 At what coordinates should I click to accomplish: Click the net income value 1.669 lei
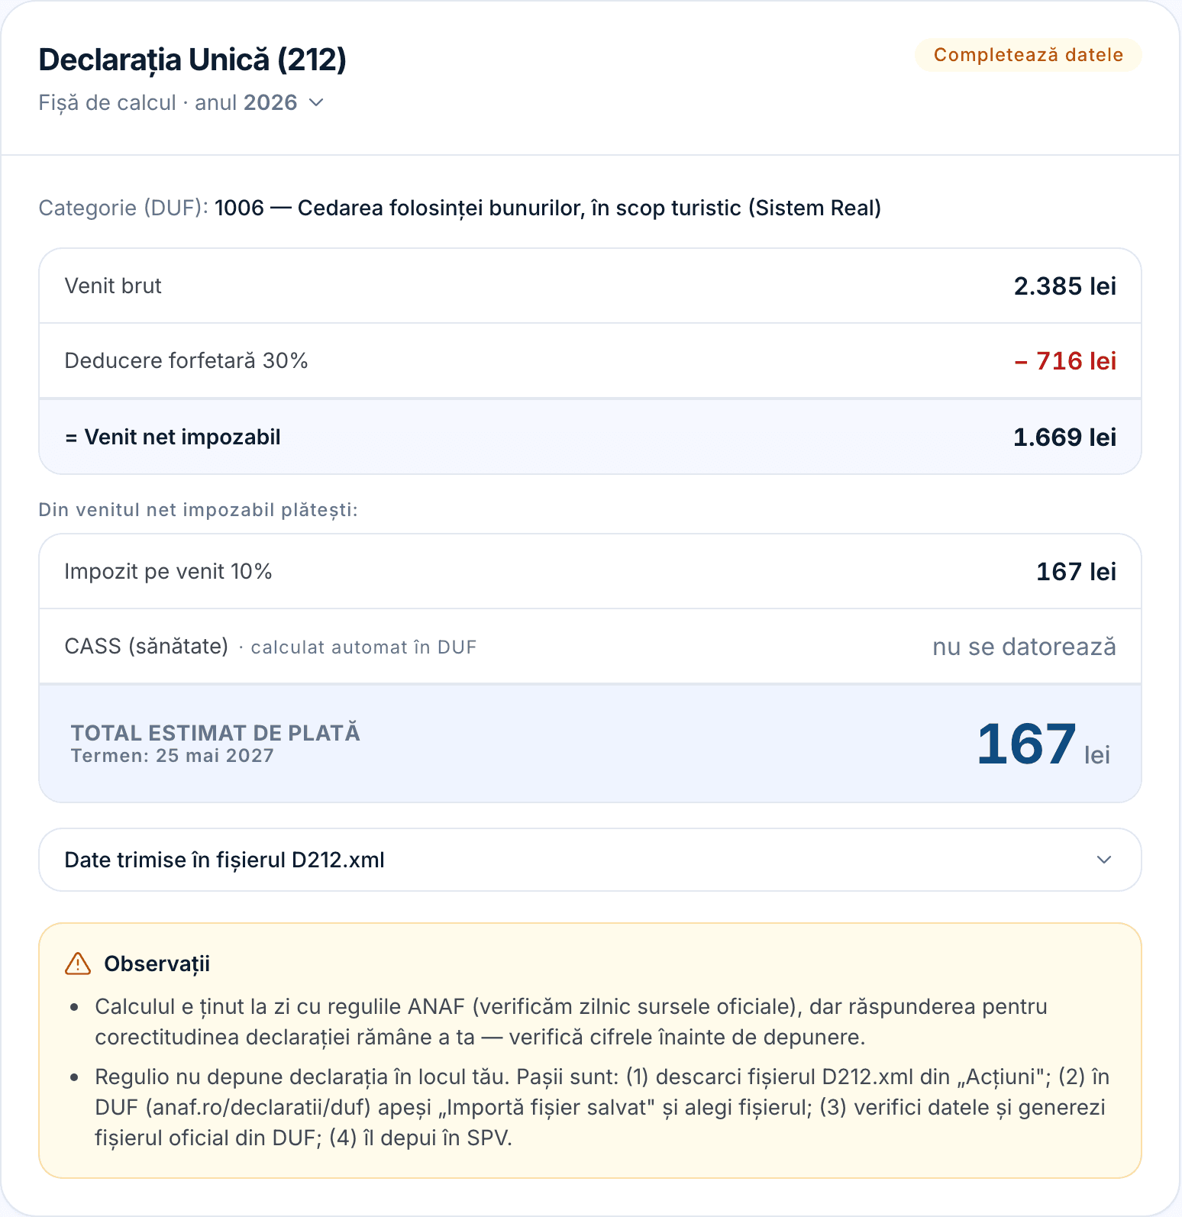[1064, 437]
